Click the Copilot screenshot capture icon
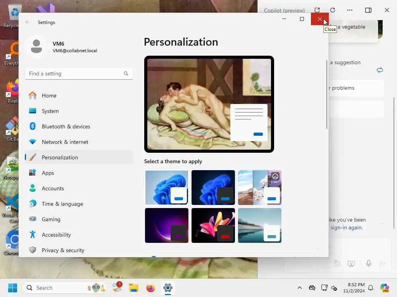 pyautogui.click(x=351, y=264)
